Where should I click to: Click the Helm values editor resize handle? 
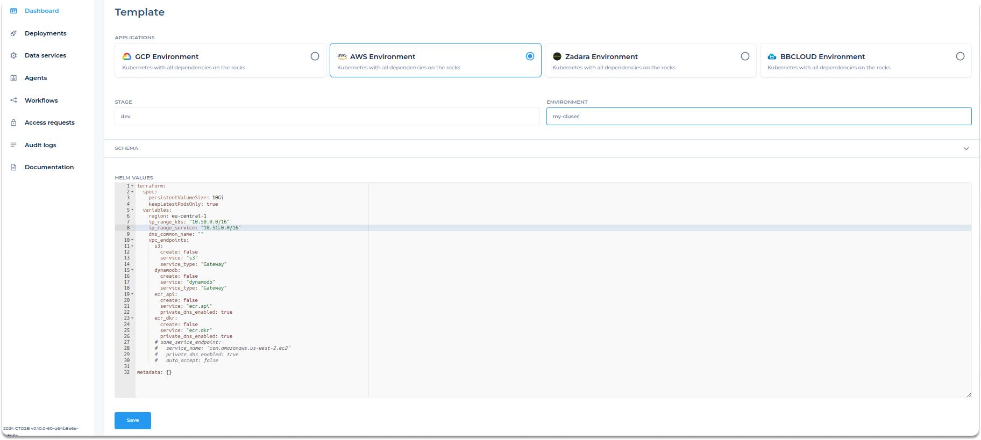click(x=968, y=395)
